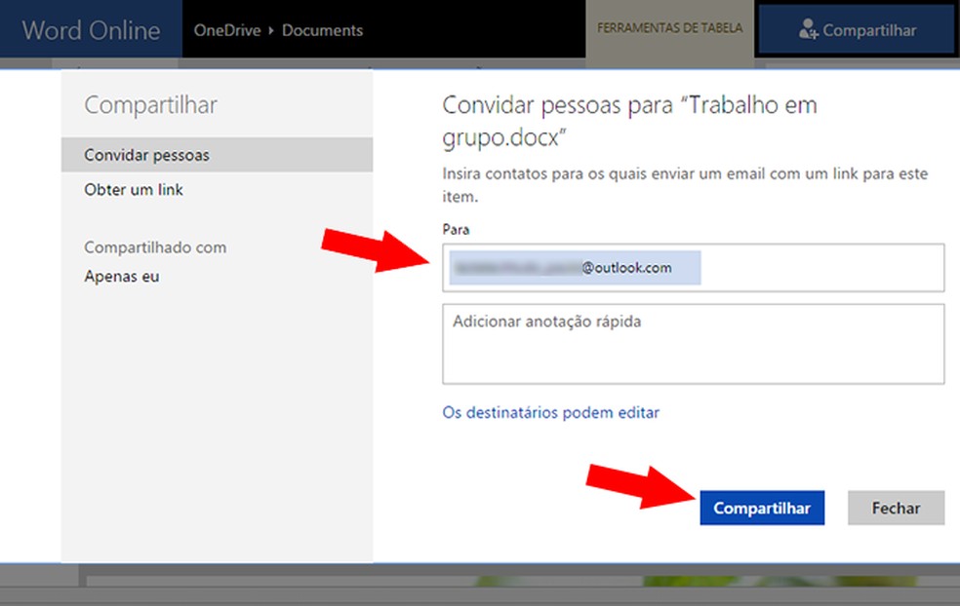The height and width of the screenshot is (606, 960).
Task: Click the Para recipients input field
Action: coord(693,268)
